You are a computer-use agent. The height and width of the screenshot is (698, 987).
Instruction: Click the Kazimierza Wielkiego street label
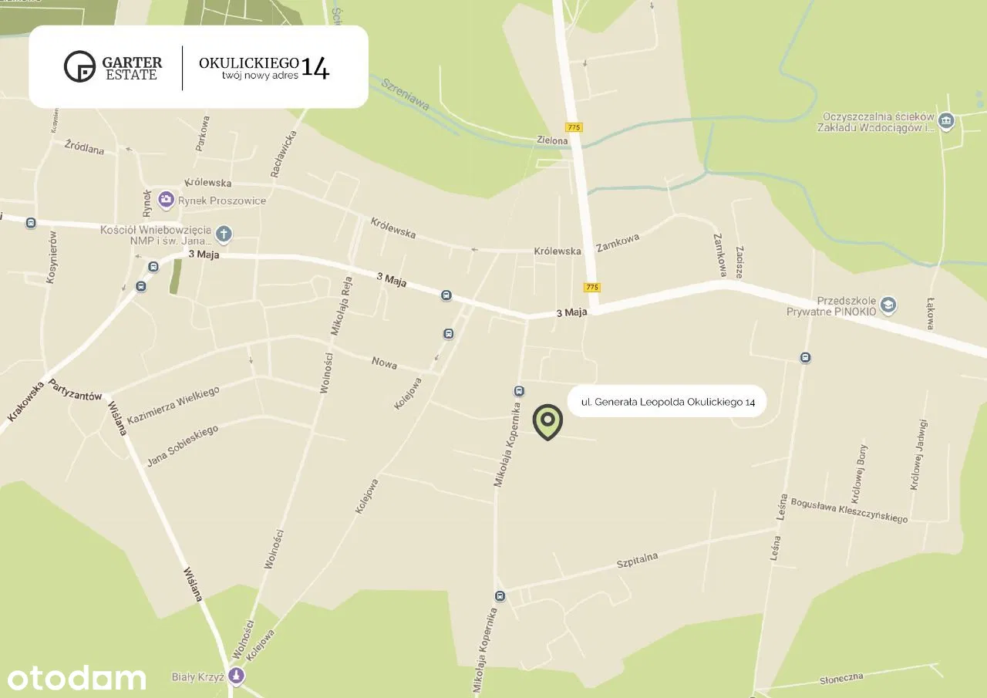point(173,405)
